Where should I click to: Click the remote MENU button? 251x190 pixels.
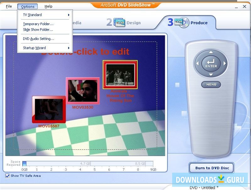pos(211,85)
